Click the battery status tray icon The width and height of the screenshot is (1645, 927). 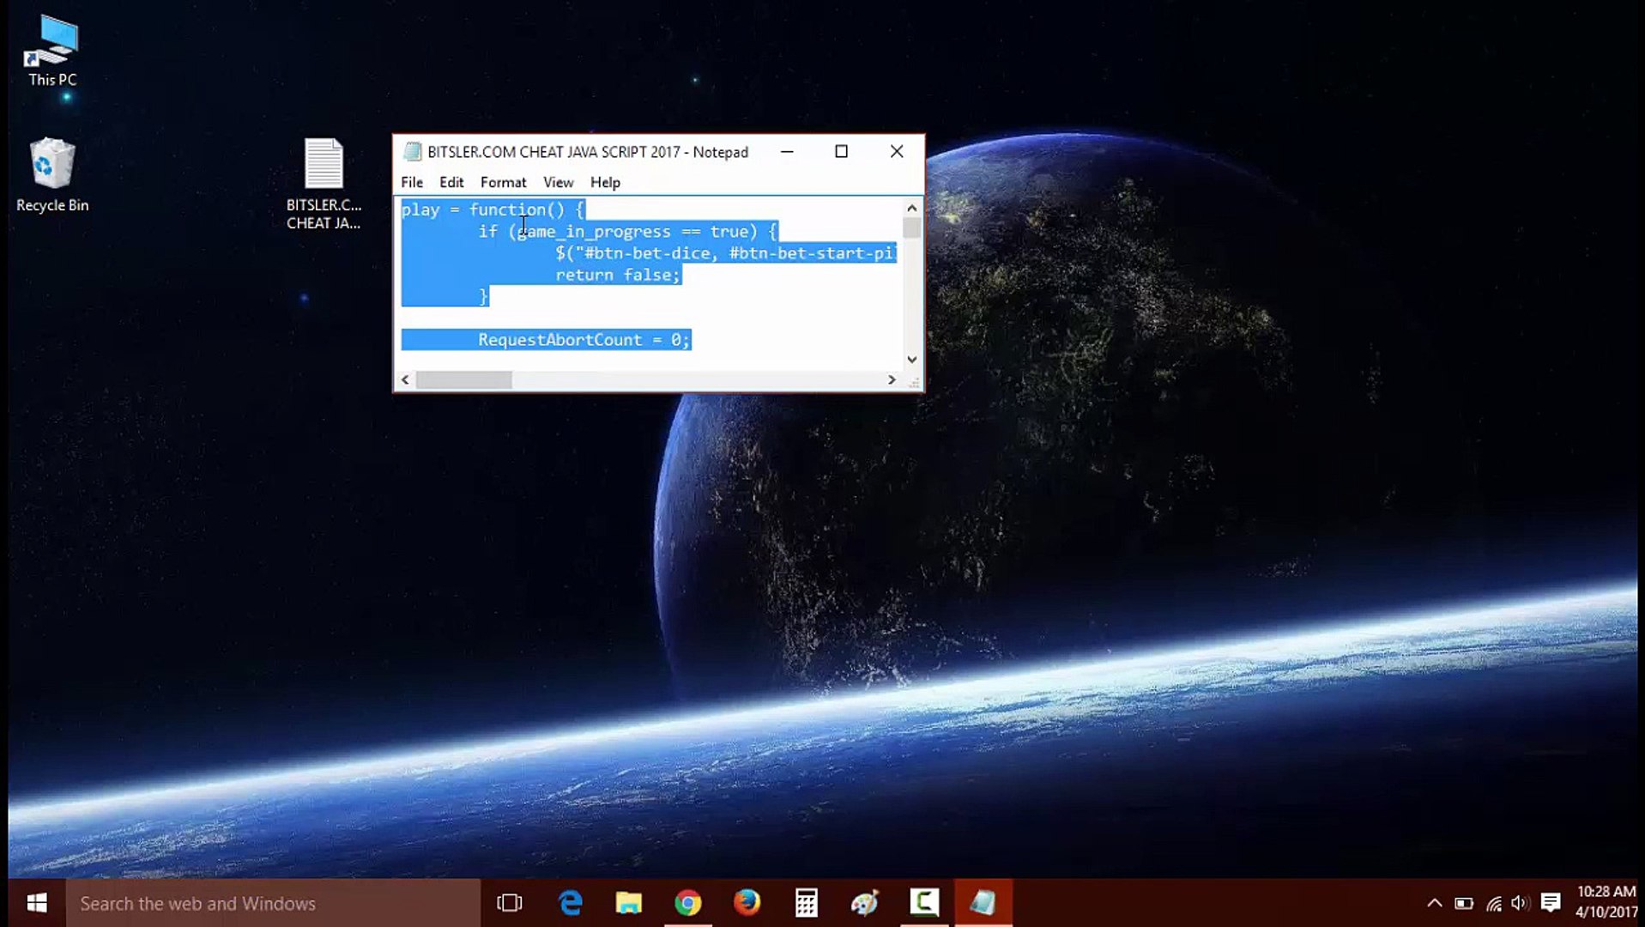(1464, 903)
